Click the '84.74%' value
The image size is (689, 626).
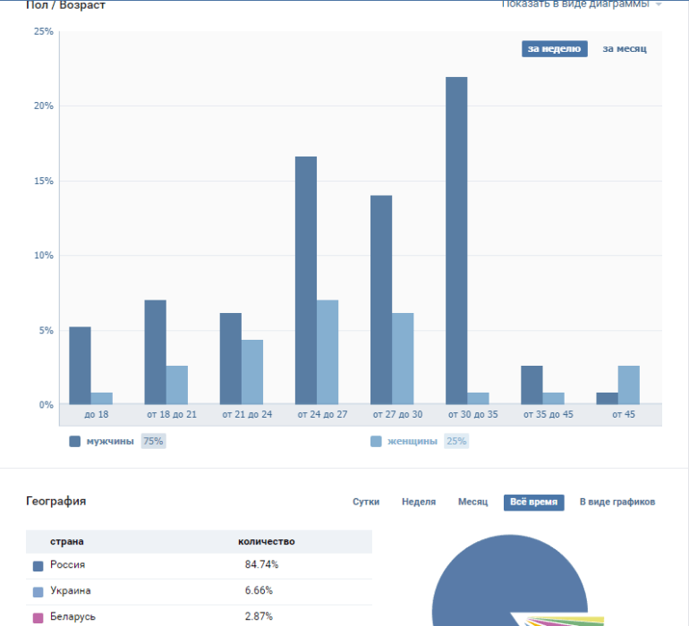click(x=261, y=564)
